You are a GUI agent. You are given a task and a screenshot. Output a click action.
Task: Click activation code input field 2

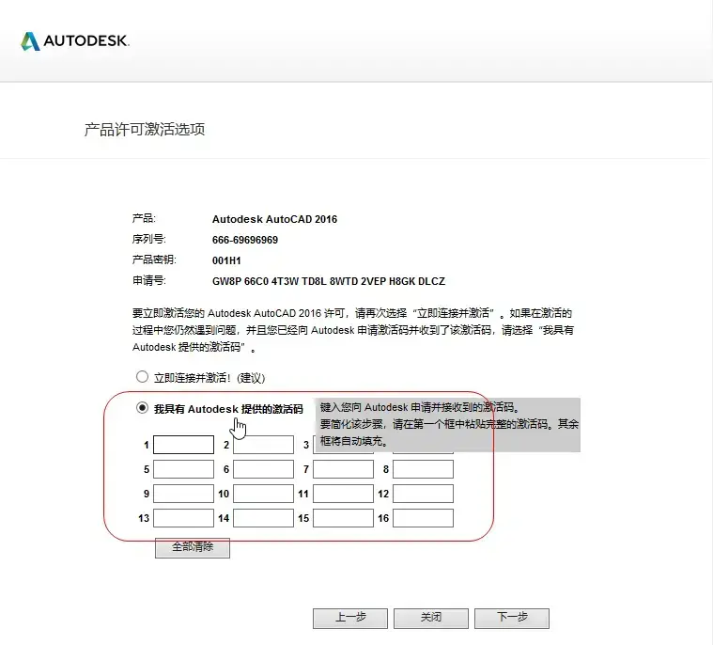tap(263, 445)
